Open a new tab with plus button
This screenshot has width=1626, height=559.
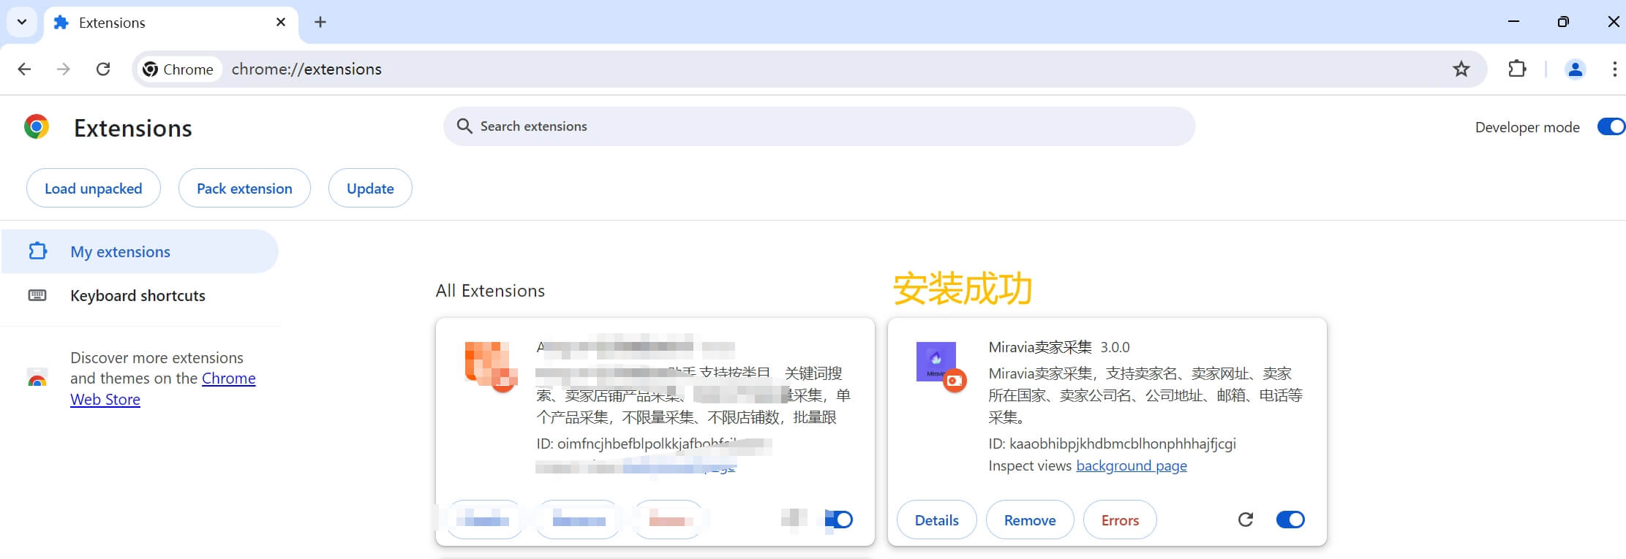(x=320, y=22)
